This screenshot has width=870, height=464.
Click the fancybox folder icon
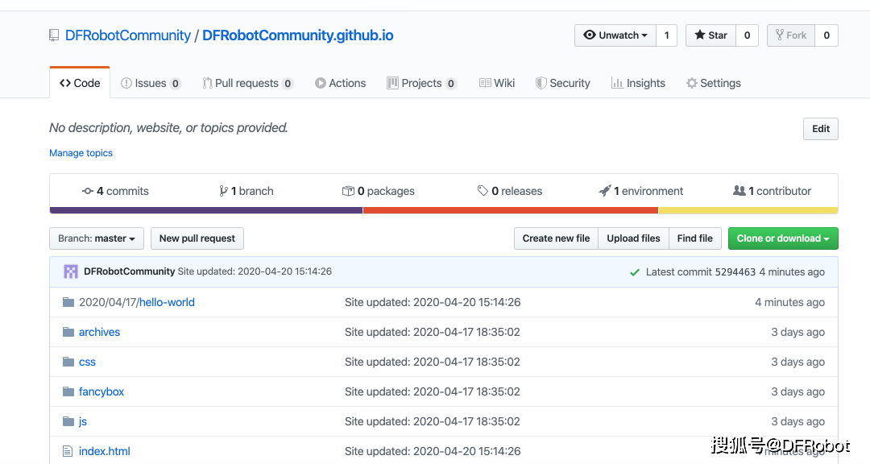(68, 391)
